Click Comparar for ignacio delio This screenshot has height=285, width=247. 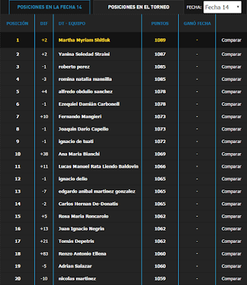(232, 179)
